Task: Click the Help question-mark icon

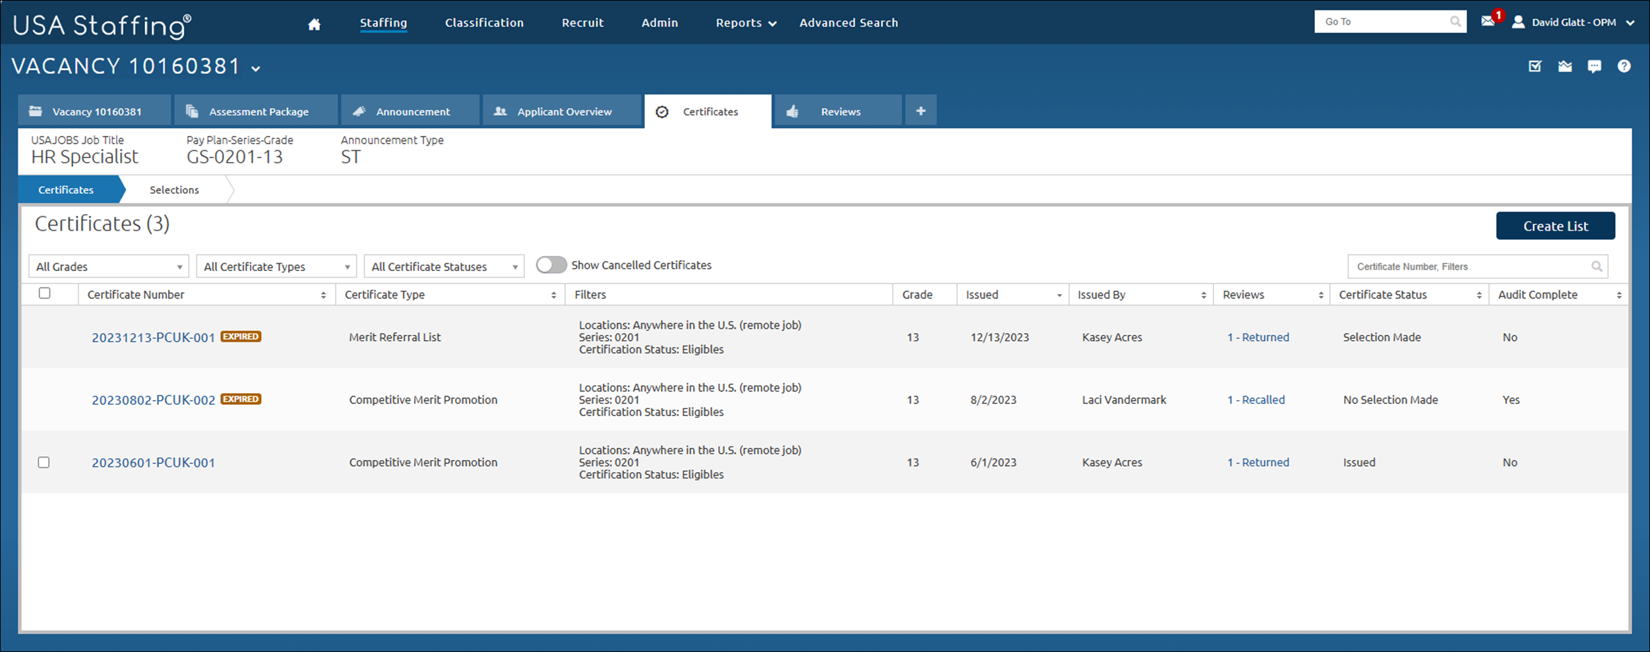Action: (x=1624, y=66)
